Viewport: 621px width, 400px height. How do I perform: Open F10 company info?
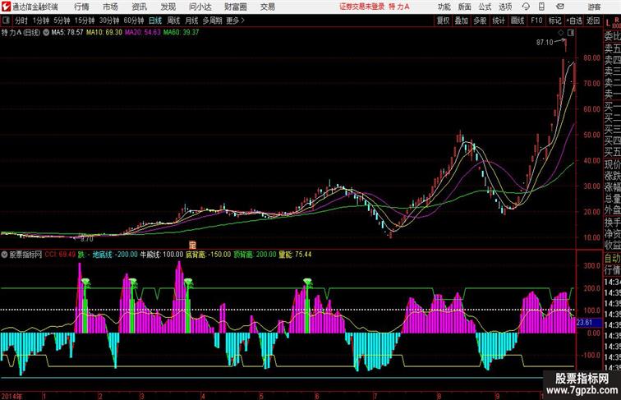(x=536, y=21)
